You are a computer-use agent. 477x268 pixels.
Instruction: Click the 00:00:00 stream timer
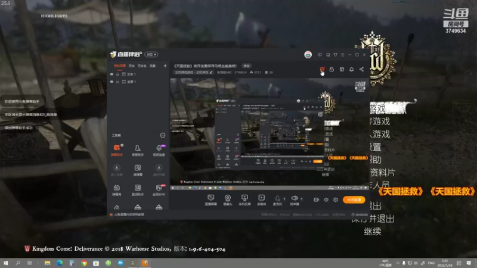361,214
